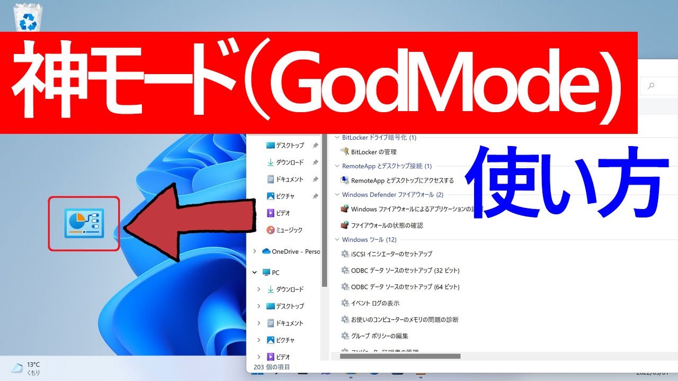The height and width of the screenshot is (381, 678).
Task: Open RemoteApp とデスクトップにアクセスする icon
Action: pos(345,180)
